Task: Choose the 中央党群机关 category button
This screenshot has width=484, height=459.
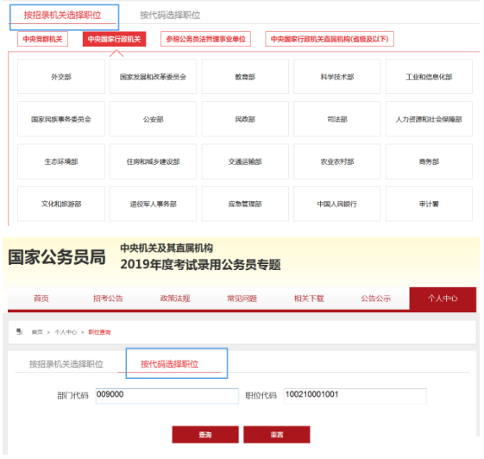Action: (42, 39)
